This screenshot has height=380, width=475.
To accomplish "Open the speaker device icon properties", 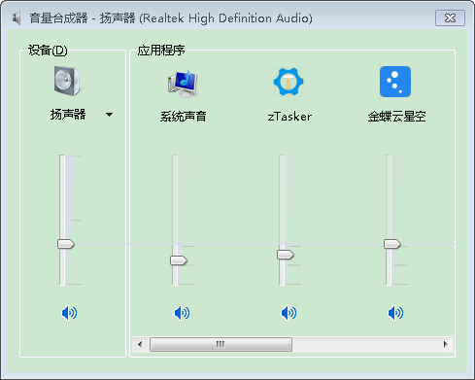I will click(67, 81).
